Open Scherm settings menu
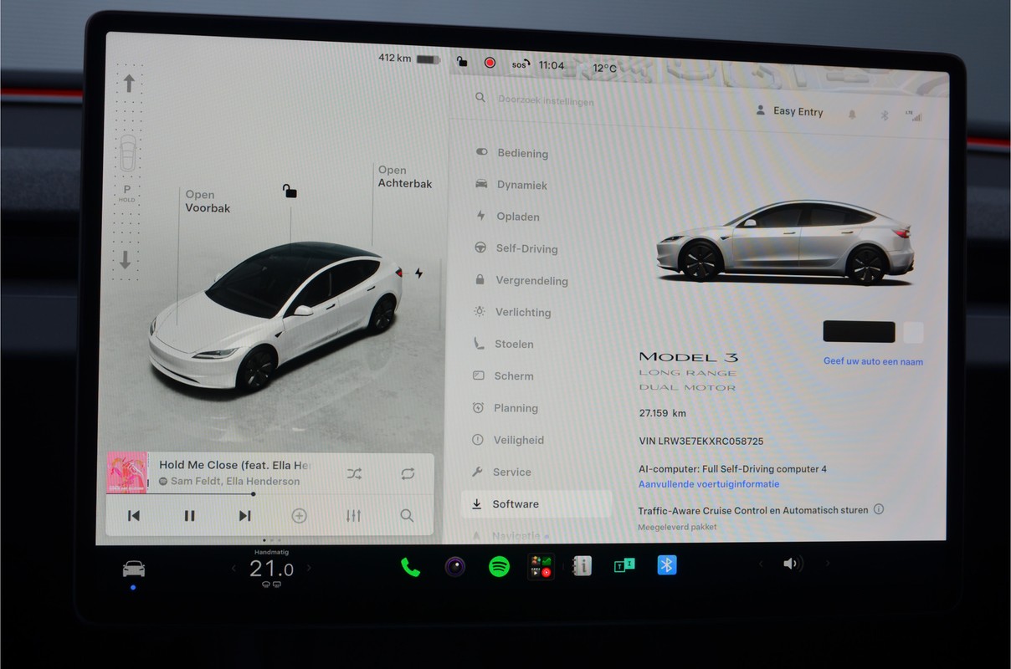The height and width of the screenshot is (669, 1011). coord(503,376)
